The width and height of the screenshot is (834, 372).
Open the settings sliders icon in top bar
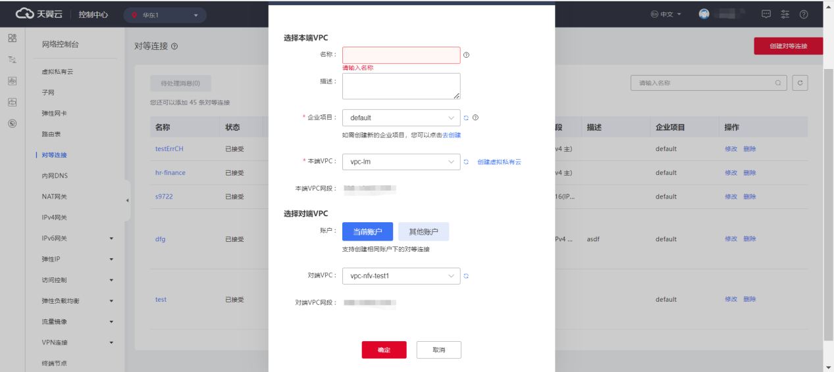785,14
